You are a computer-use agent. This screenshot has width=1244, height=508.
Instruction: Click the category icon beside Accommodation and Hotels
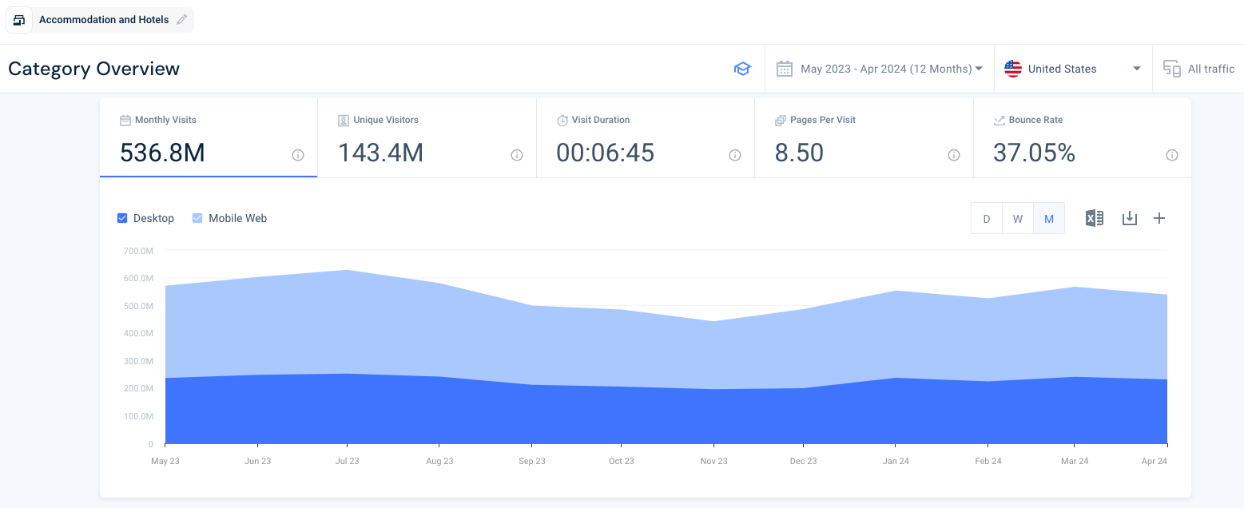(19, 19)
